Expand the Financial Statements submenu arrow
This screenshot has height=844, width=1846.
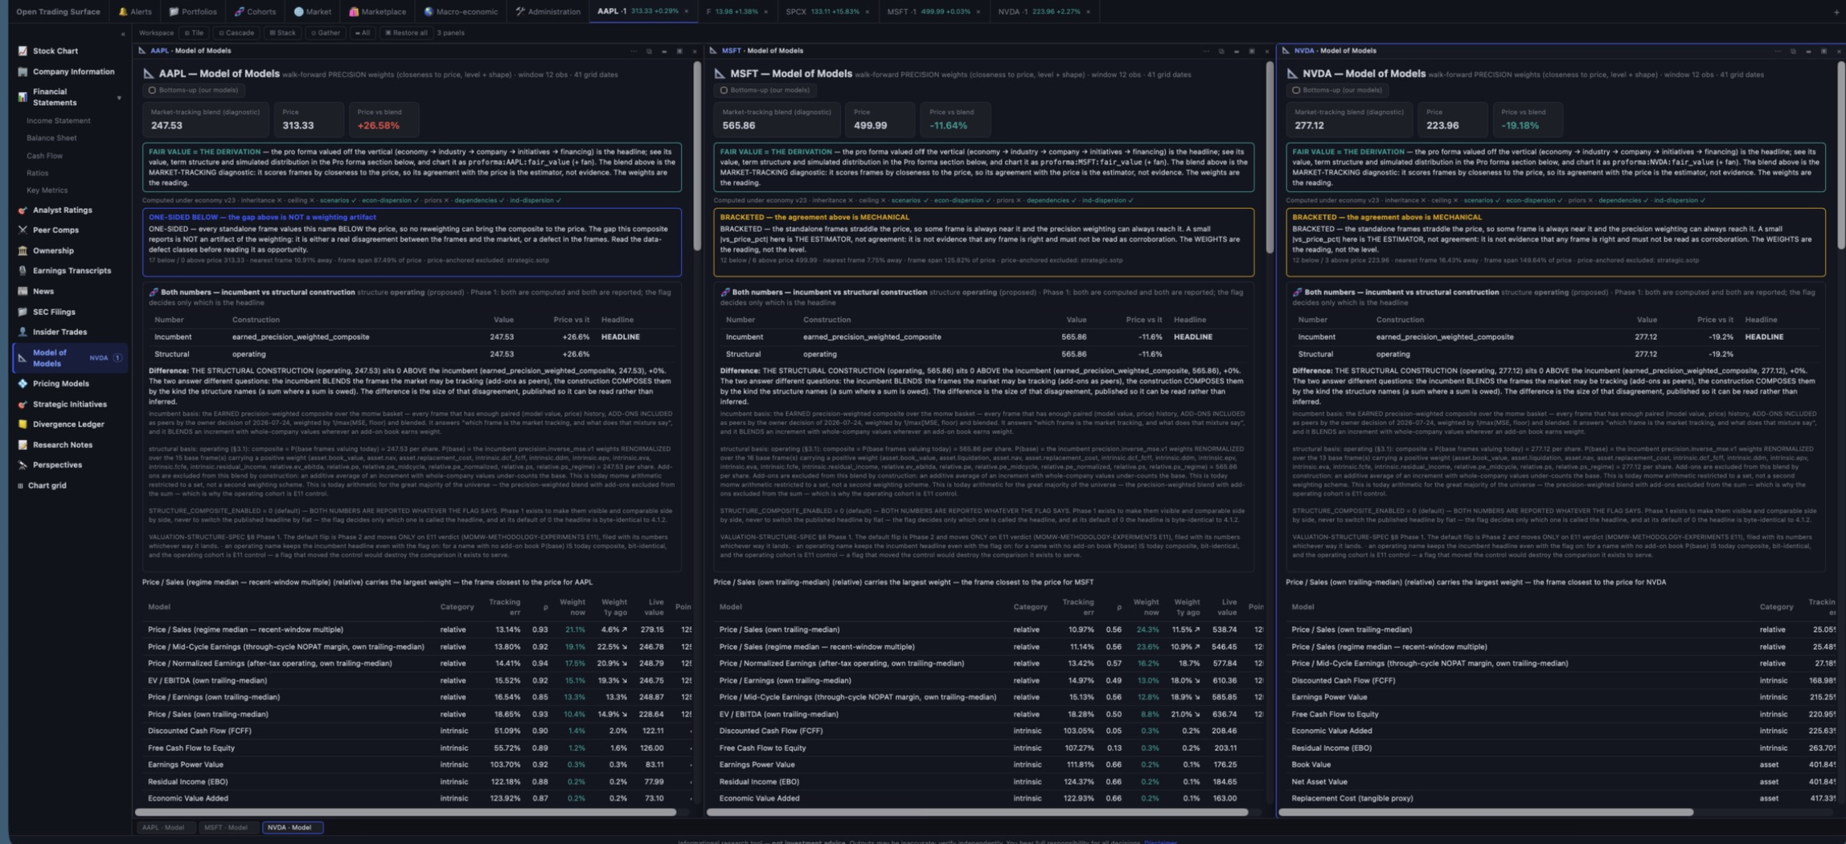(x=119, y=98)
